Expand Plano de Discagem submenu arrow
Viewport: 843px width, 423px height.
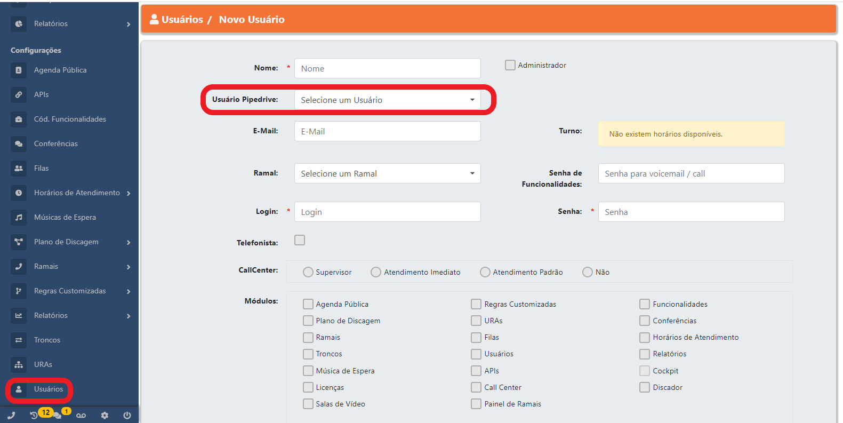coord(129,242)
